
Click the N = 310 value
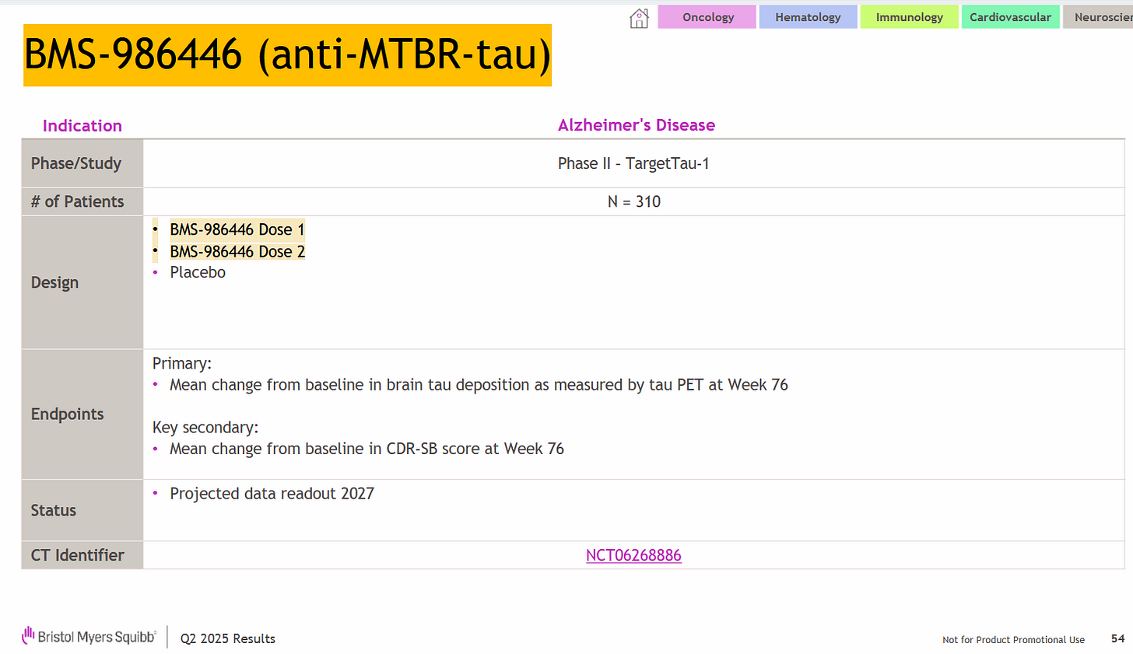pos(633,201)
